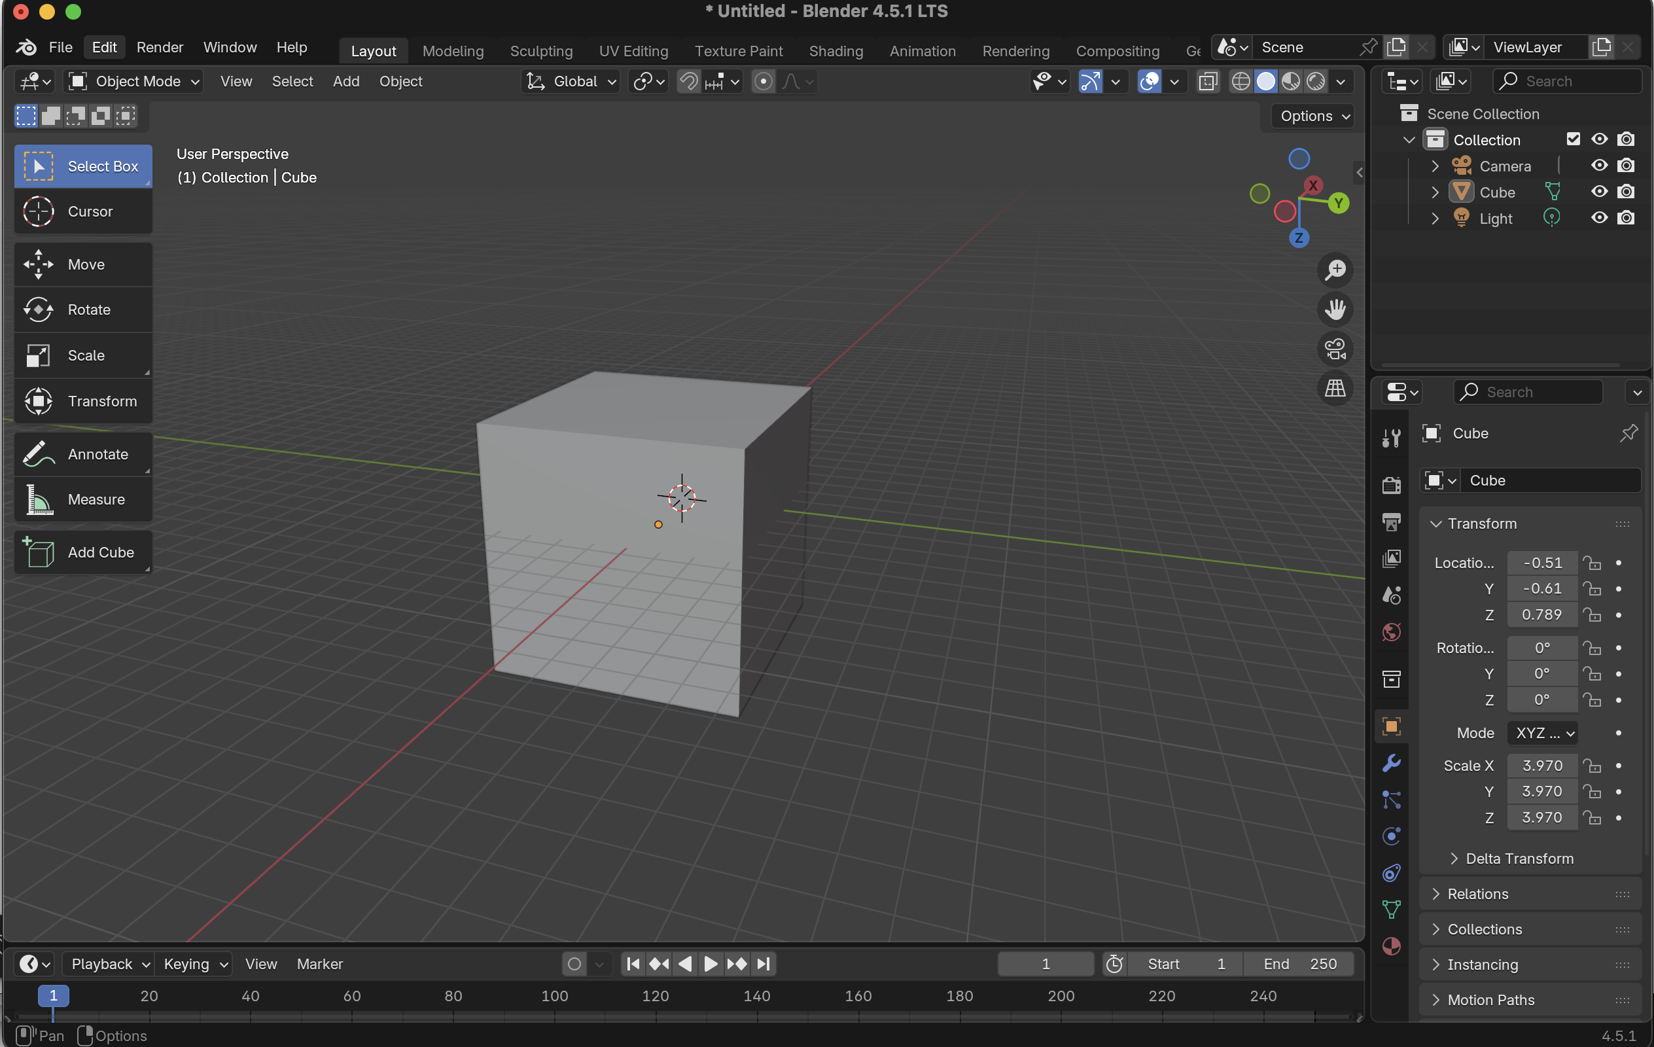Open the World properties tab
1654x1047 pixels.
pos(1391,632)
